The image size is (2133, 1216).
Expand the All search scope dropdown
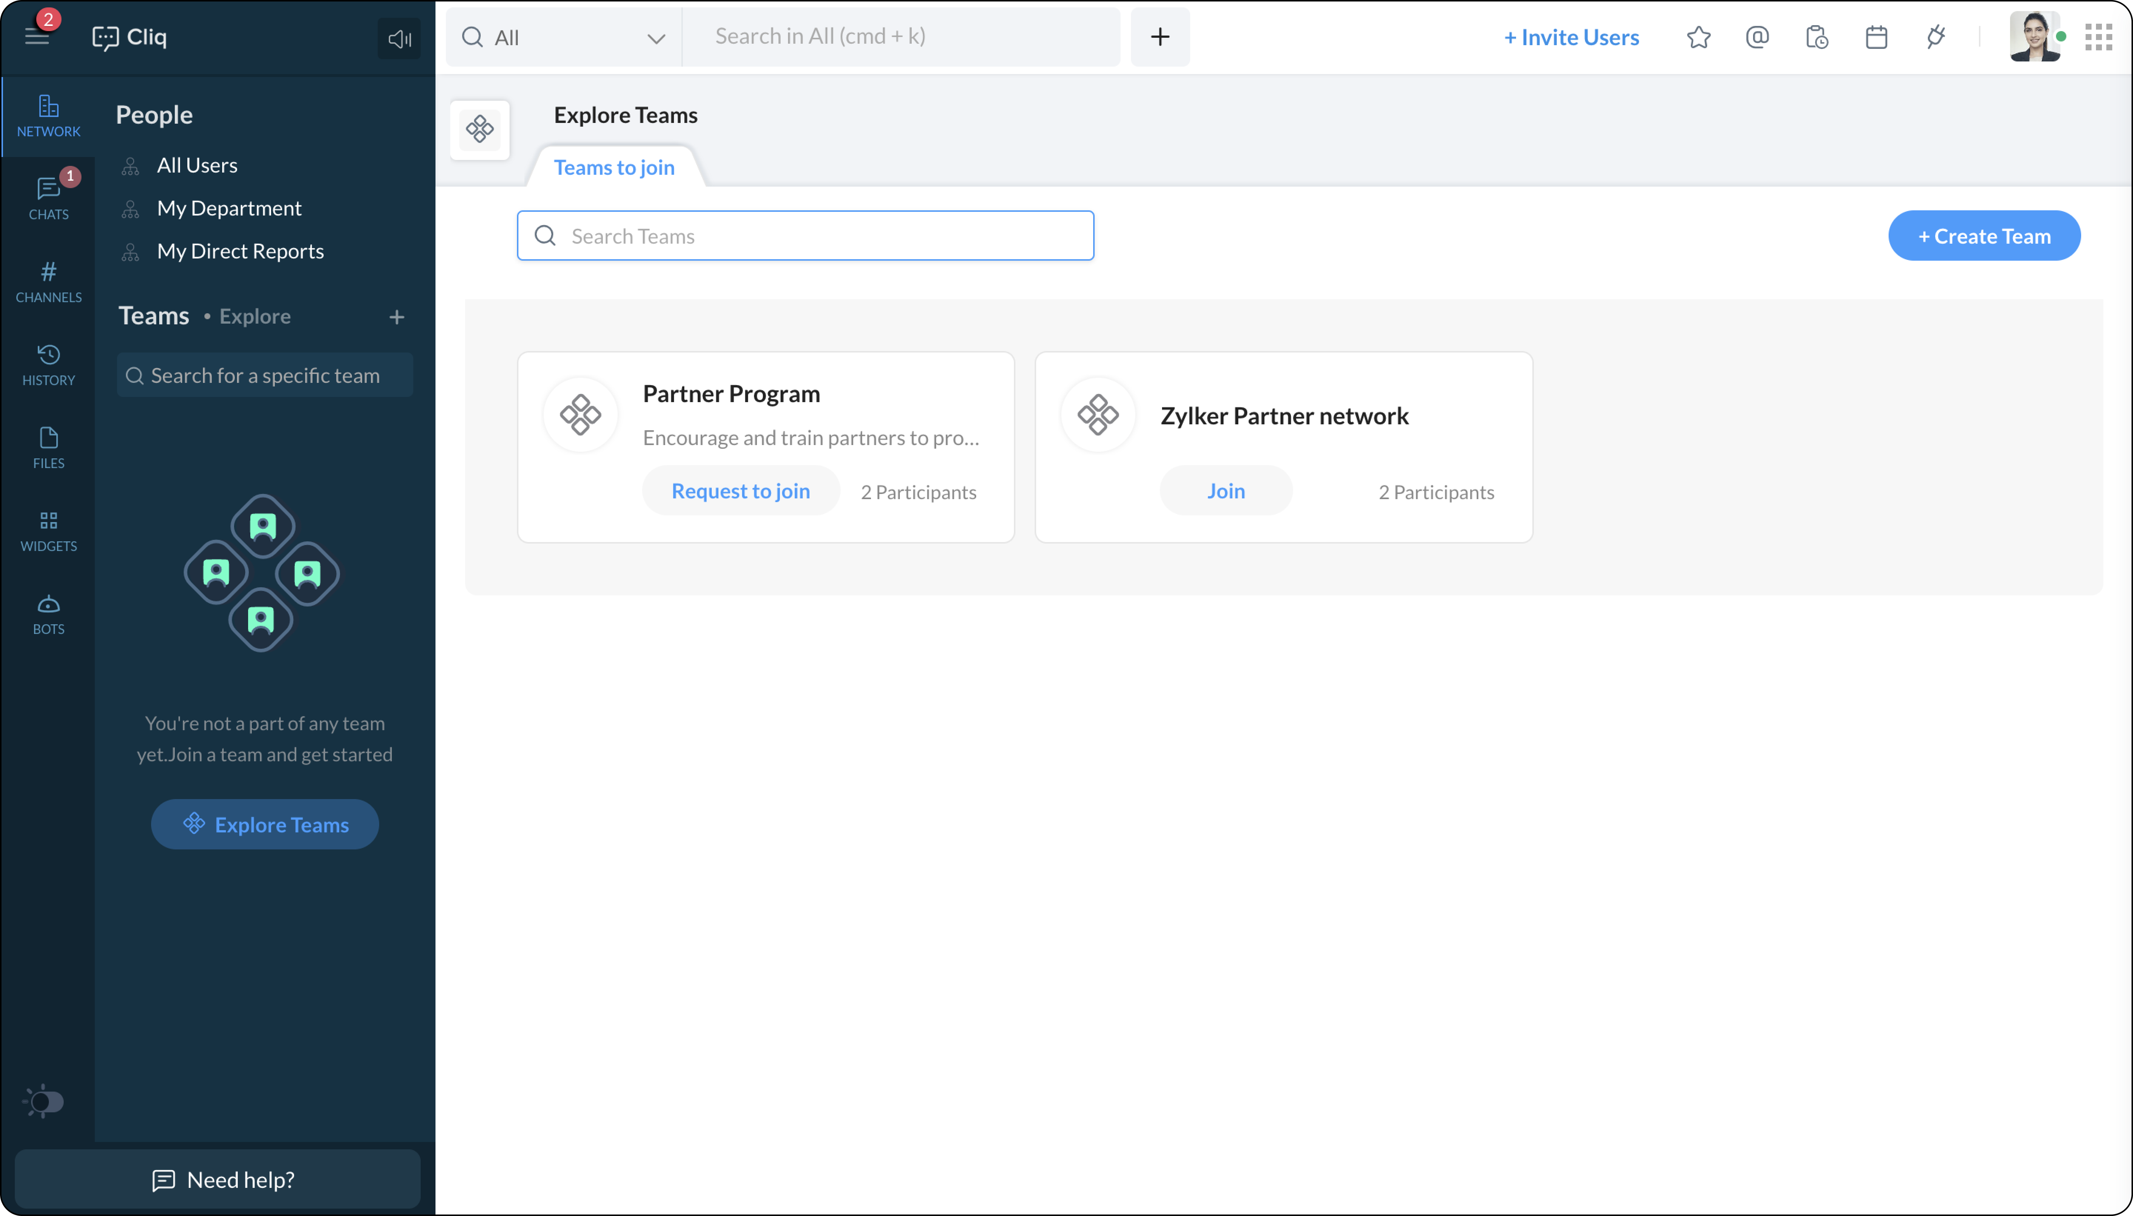click(x=564, y=37)
